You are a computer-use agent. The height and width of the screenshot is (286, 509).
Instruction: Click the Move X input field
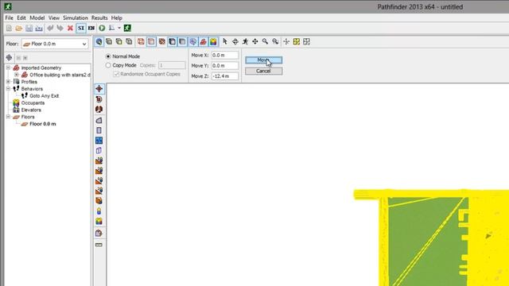[x=224, y=55]
